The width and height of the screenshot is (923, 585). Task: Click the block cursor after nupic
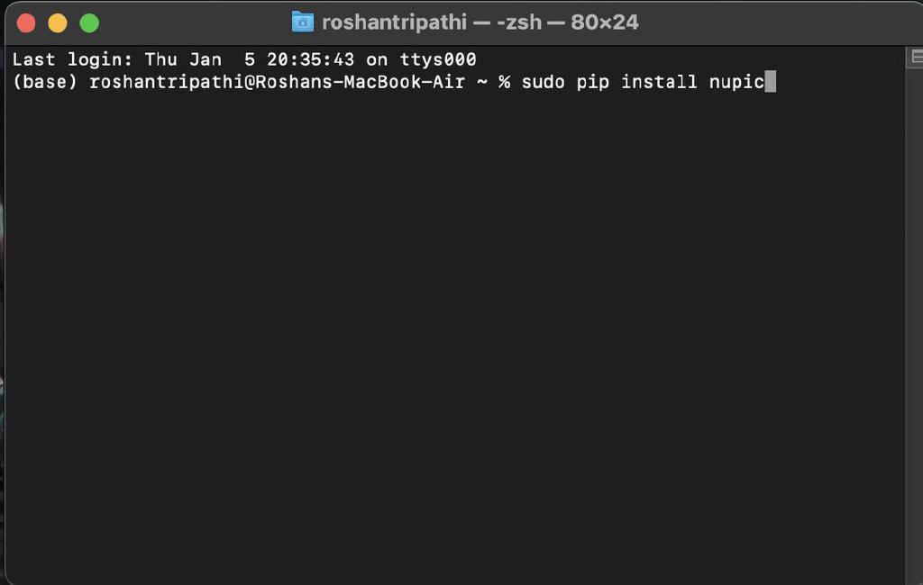tap(770, 83)
